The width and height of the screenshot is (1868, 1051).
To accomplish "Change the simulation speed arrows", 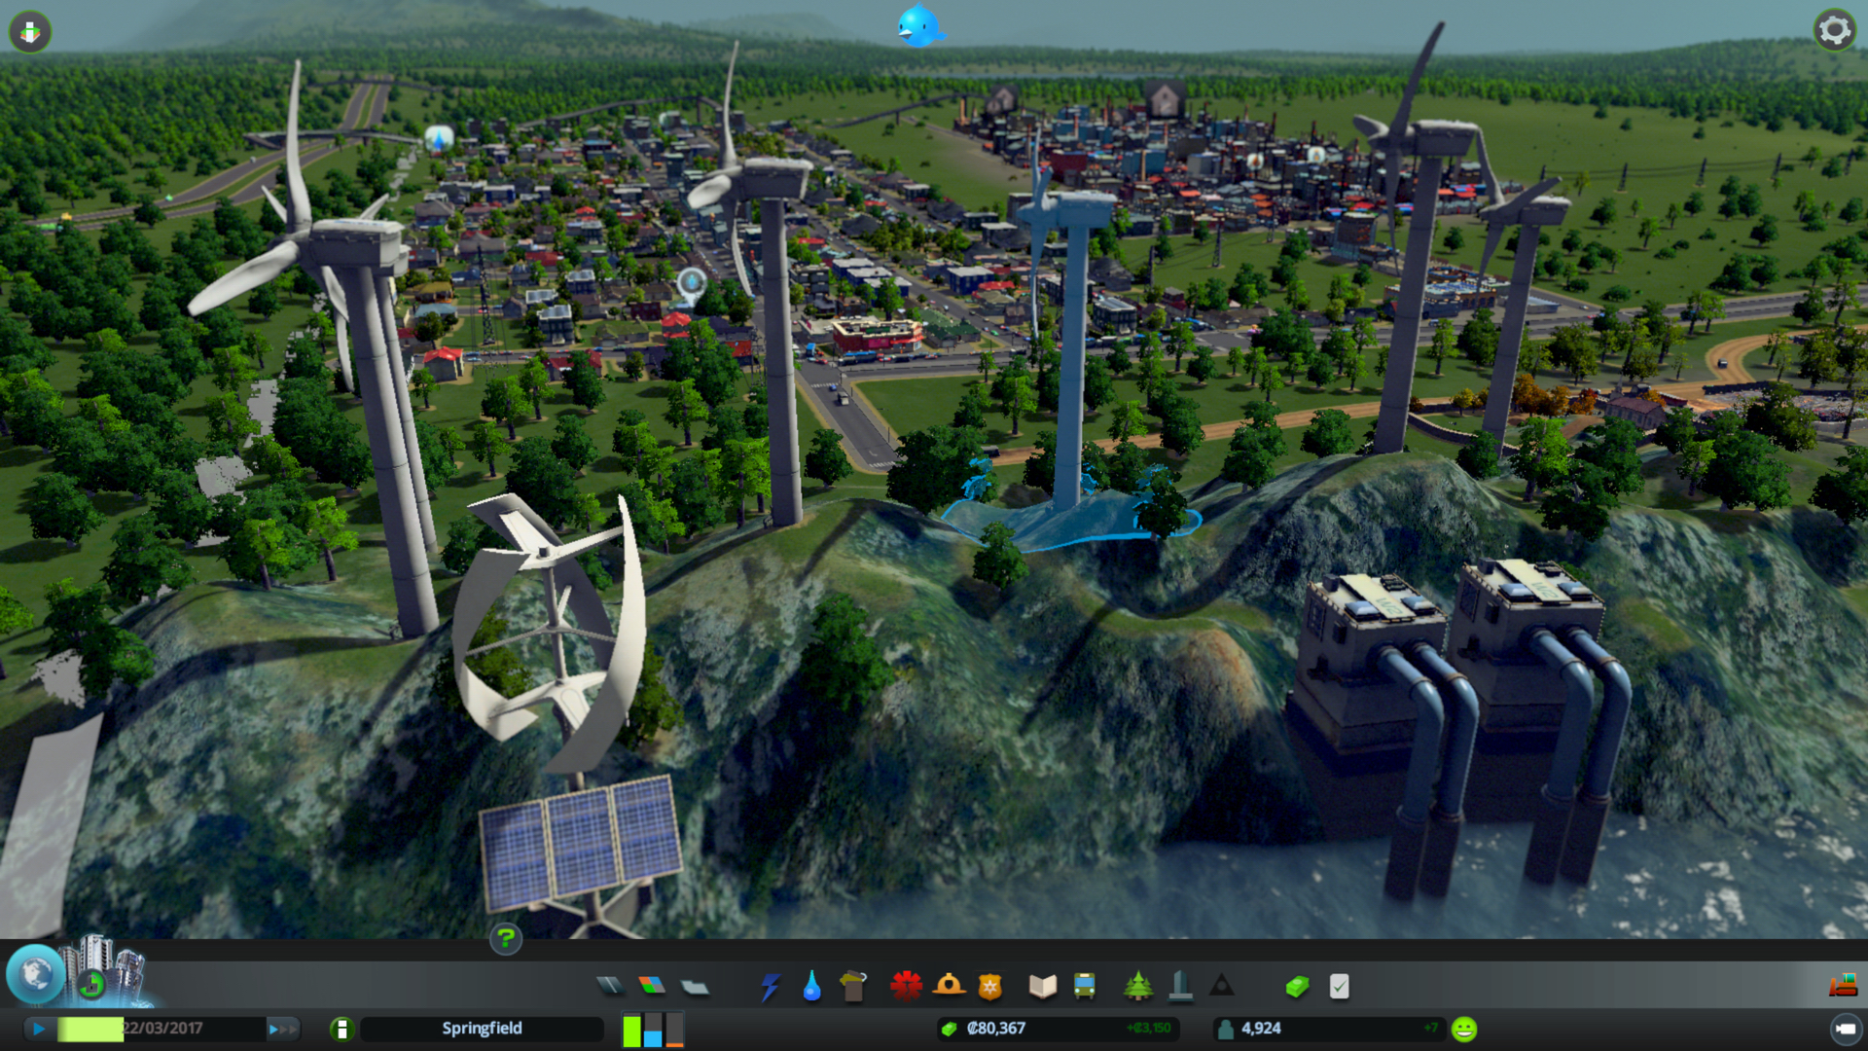I will coord(281,1029).
